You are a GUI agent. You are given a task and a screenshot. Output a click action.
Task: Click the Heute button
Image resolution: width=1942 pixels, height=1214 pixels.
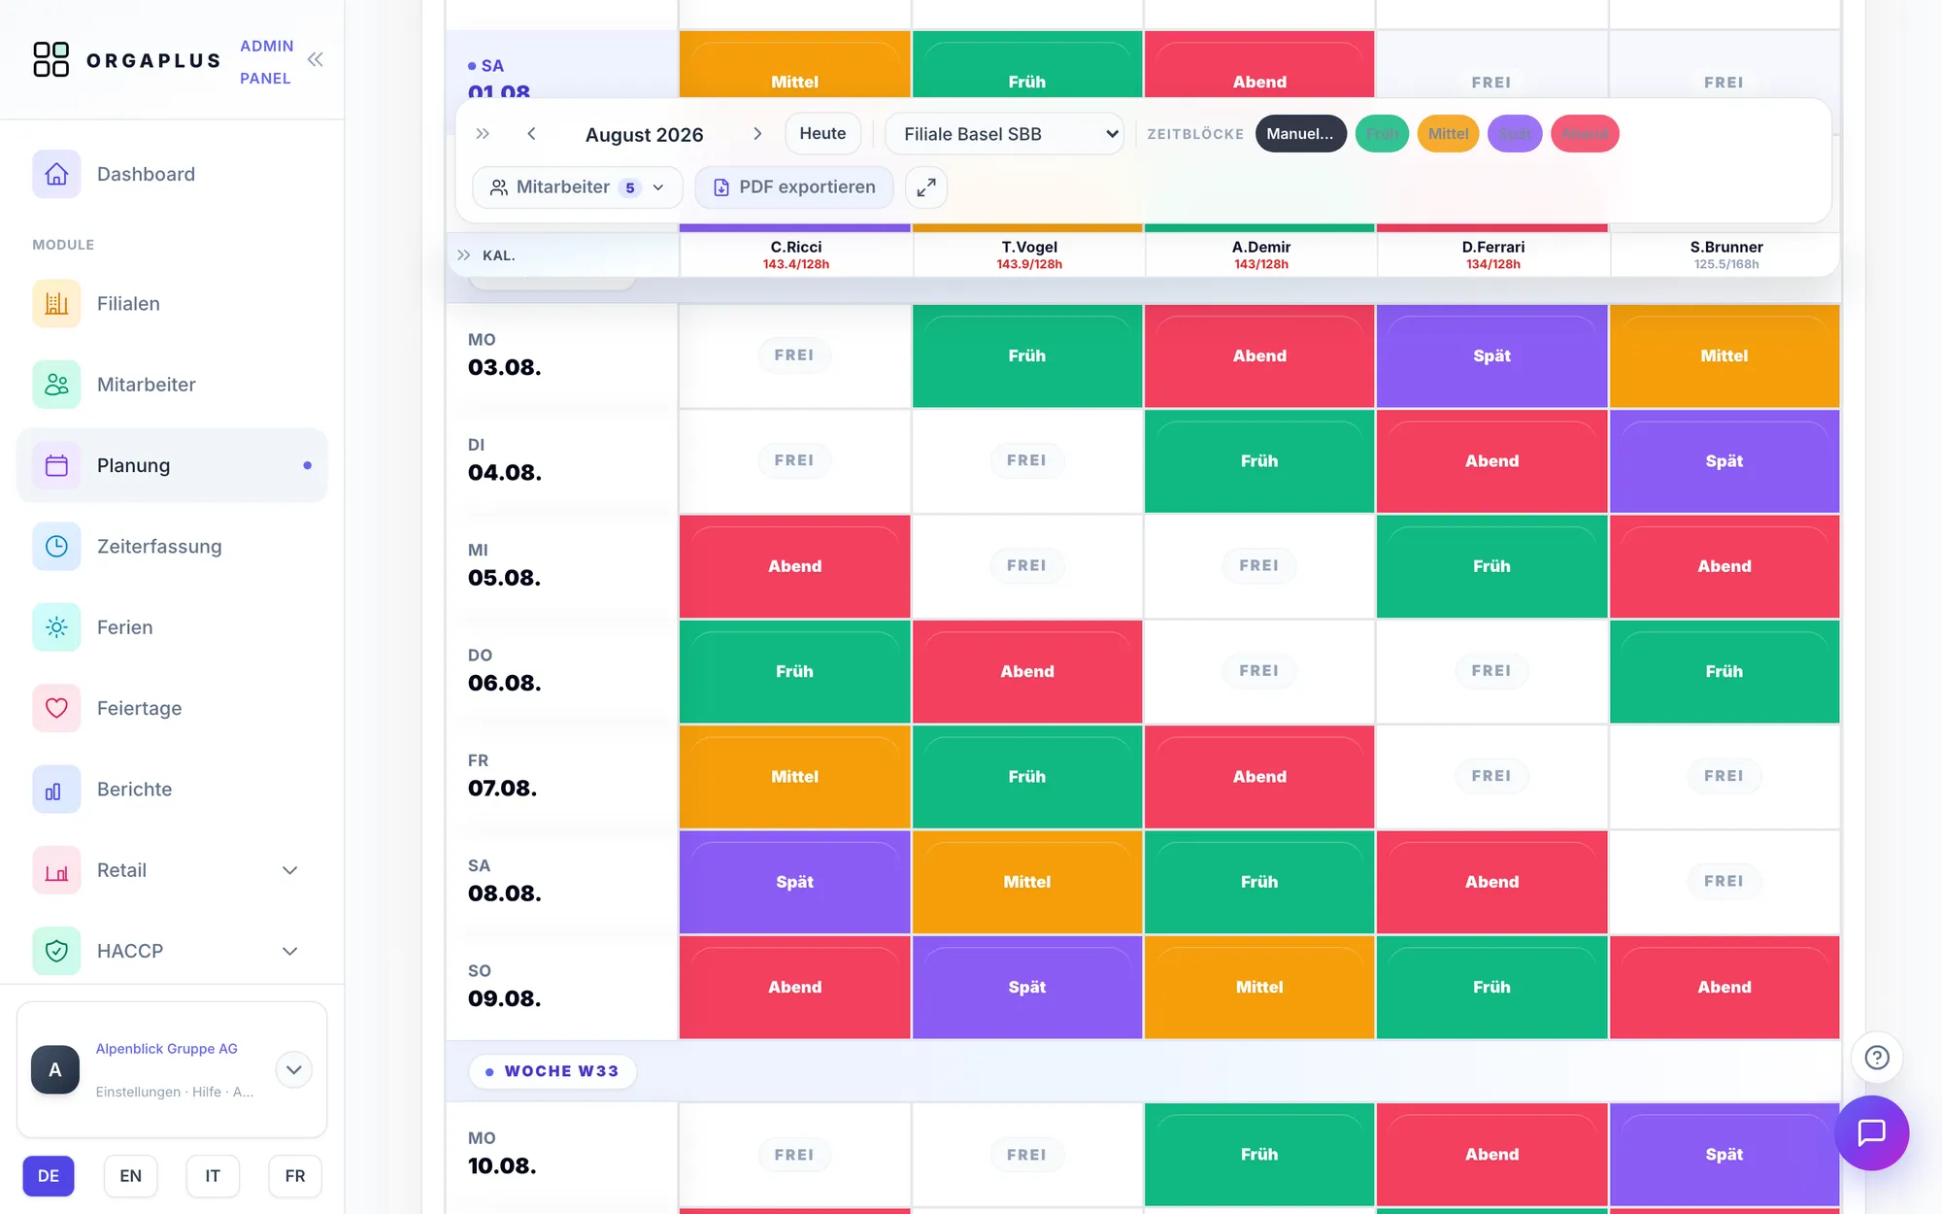822,134
